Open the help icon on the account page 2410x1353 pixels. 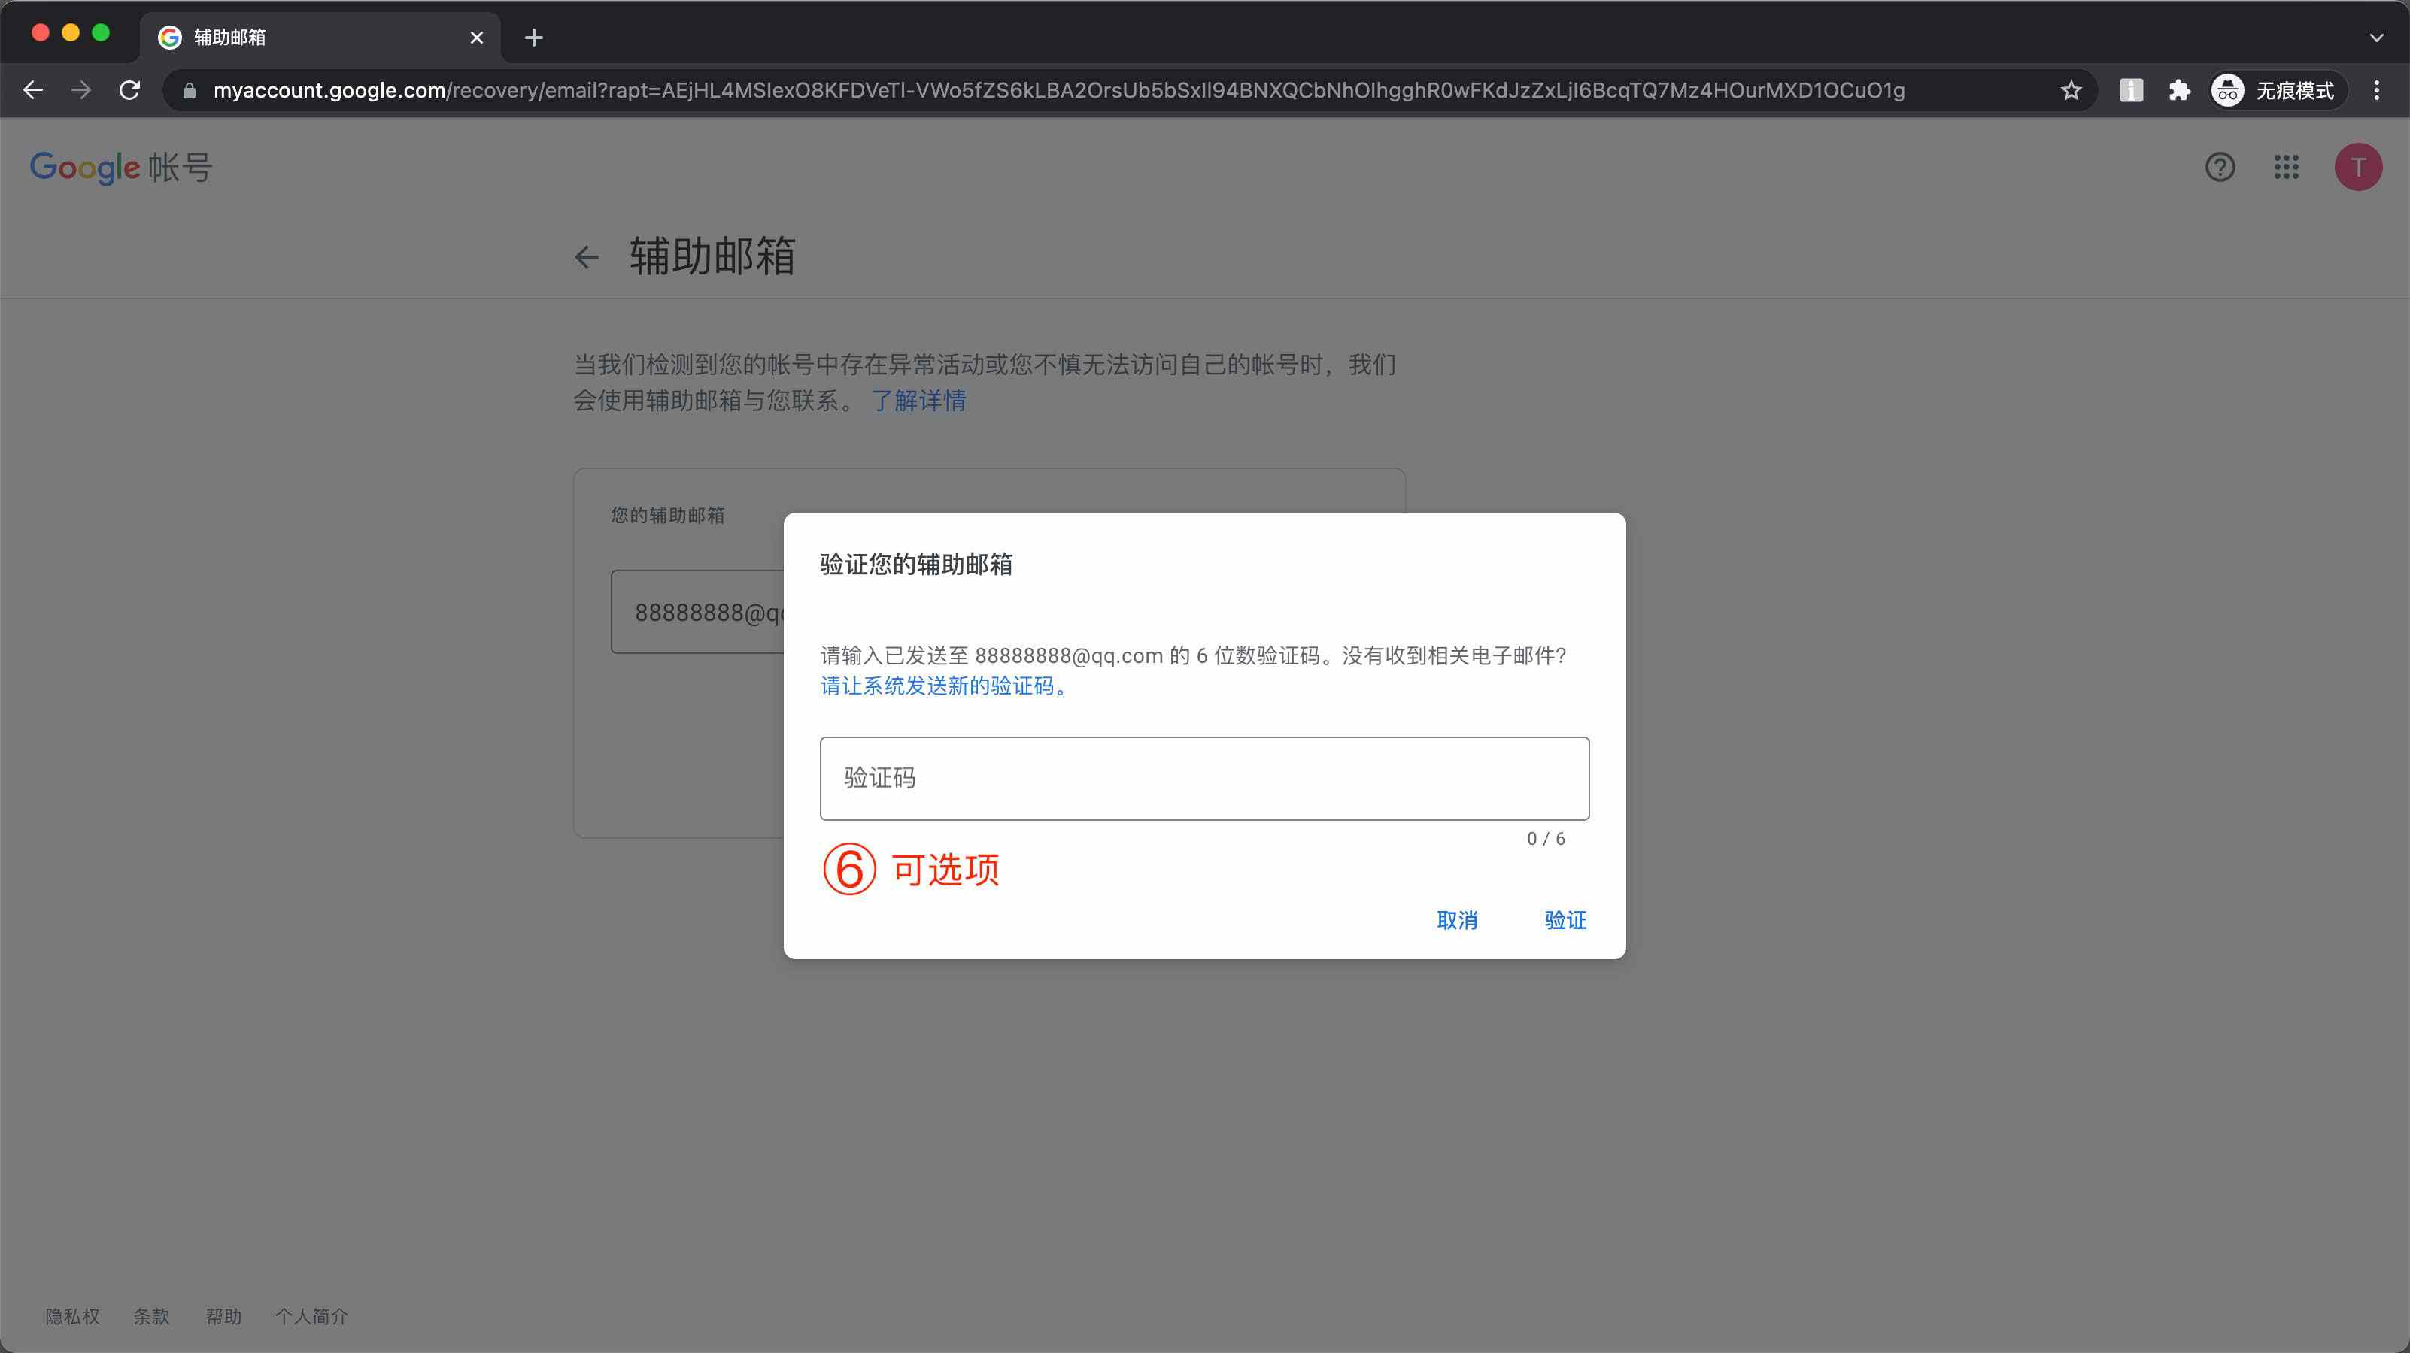pyautogui.click(x=2220, y=168)
